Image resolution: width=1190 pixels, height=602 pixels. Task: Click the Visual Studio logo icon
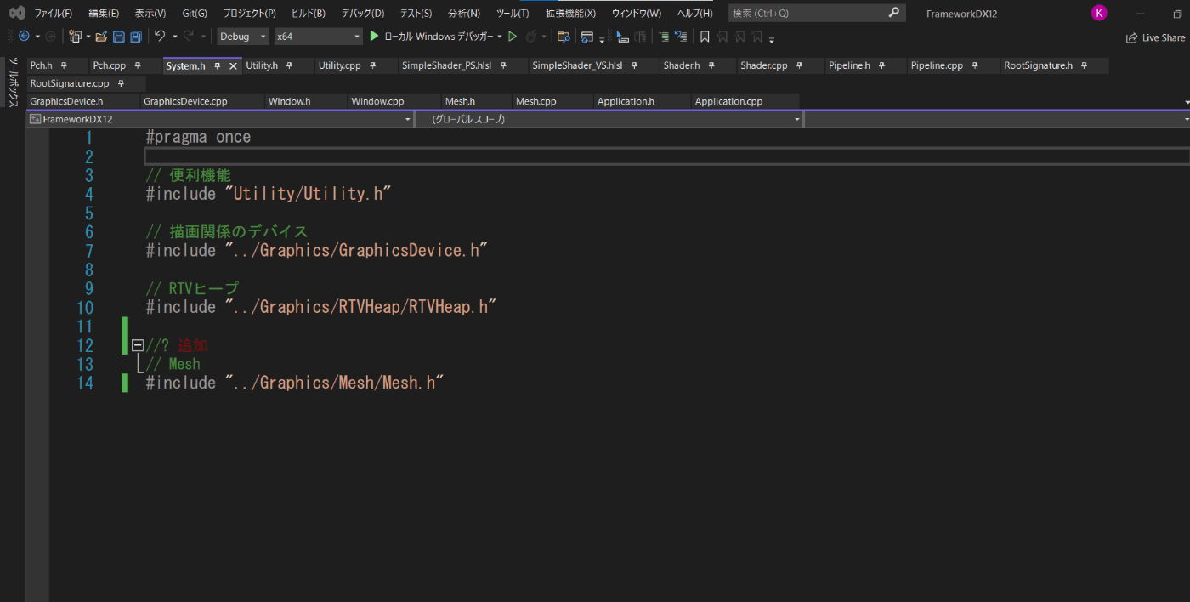pos(16,13)
